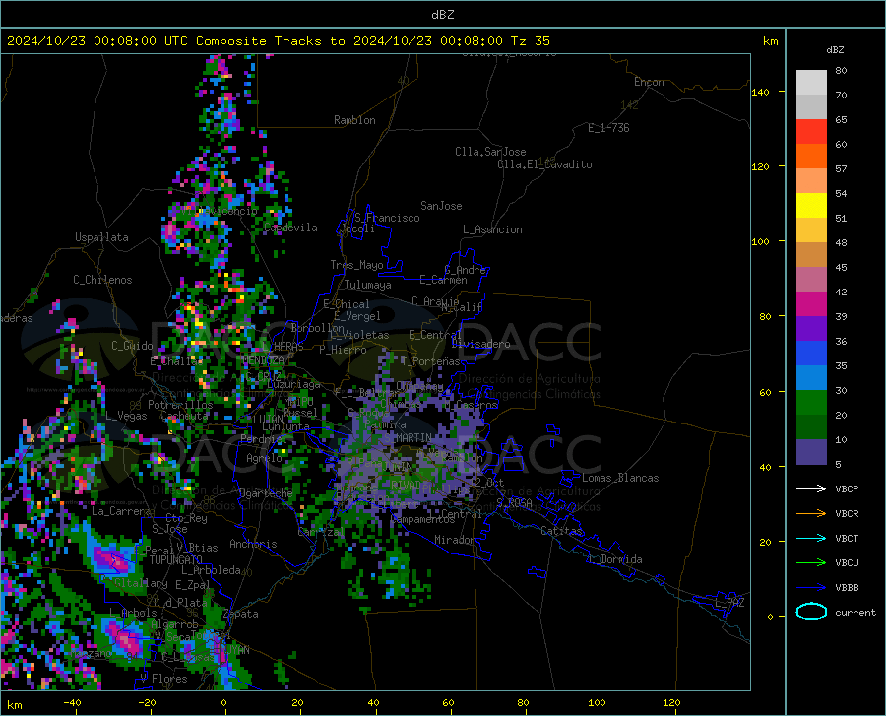
Task: Select the yellow 51 dBZ color swatch
Action: click(811, 206)
